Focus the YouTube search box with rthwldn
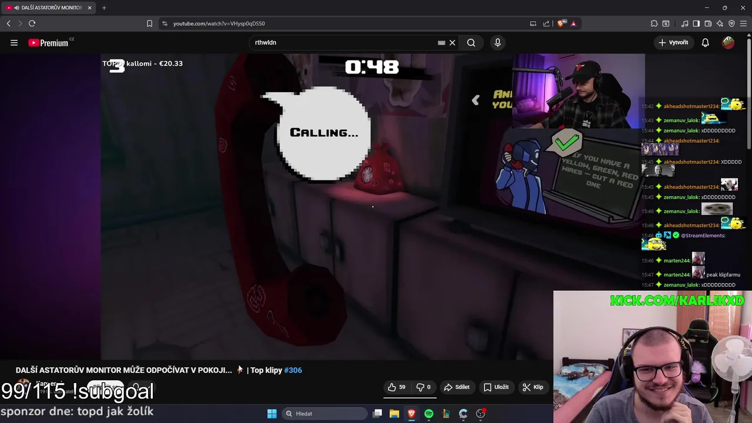 click(x=344, y=42)
